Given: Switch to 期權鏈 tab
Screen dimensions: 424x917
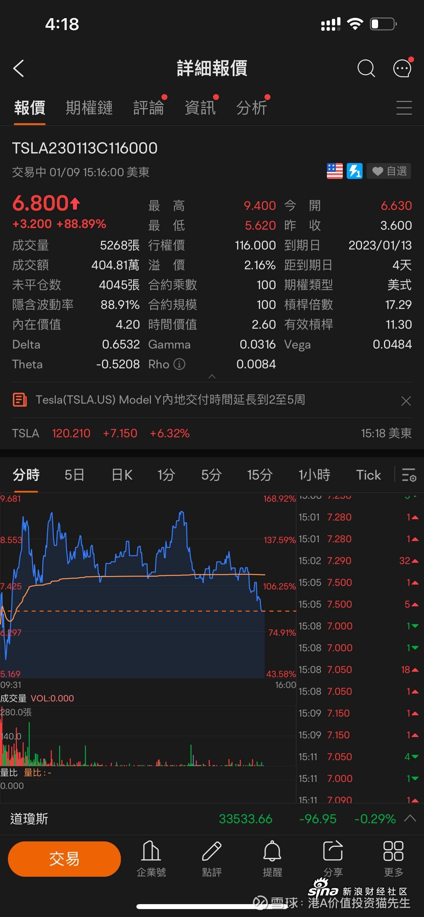Looking at the screenshot, I should (x=89, y=108).
